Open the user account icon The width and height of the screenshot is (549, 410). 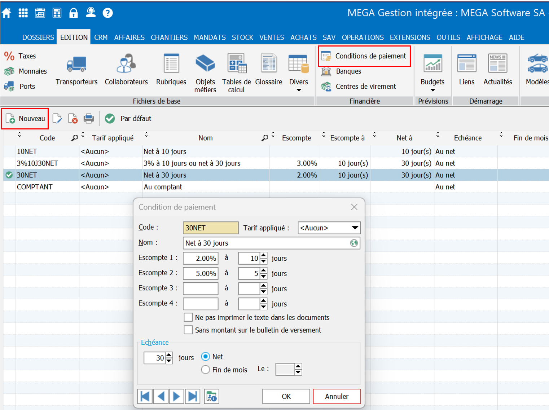click(x=91, y=13)
